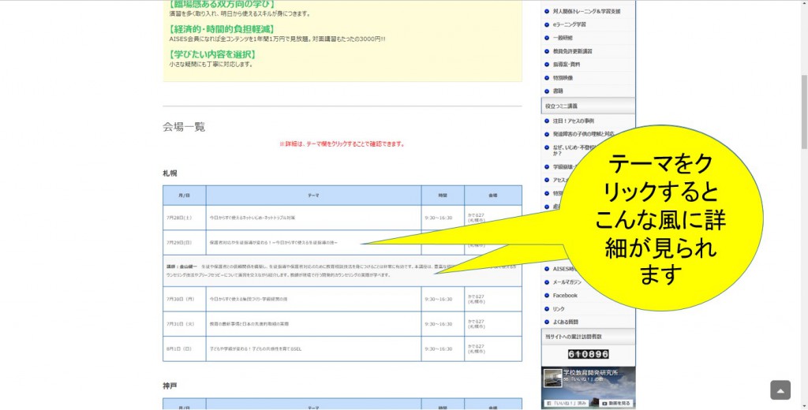
Task: Click the 役立つミニ講義 section header
Action: point(588,106)
